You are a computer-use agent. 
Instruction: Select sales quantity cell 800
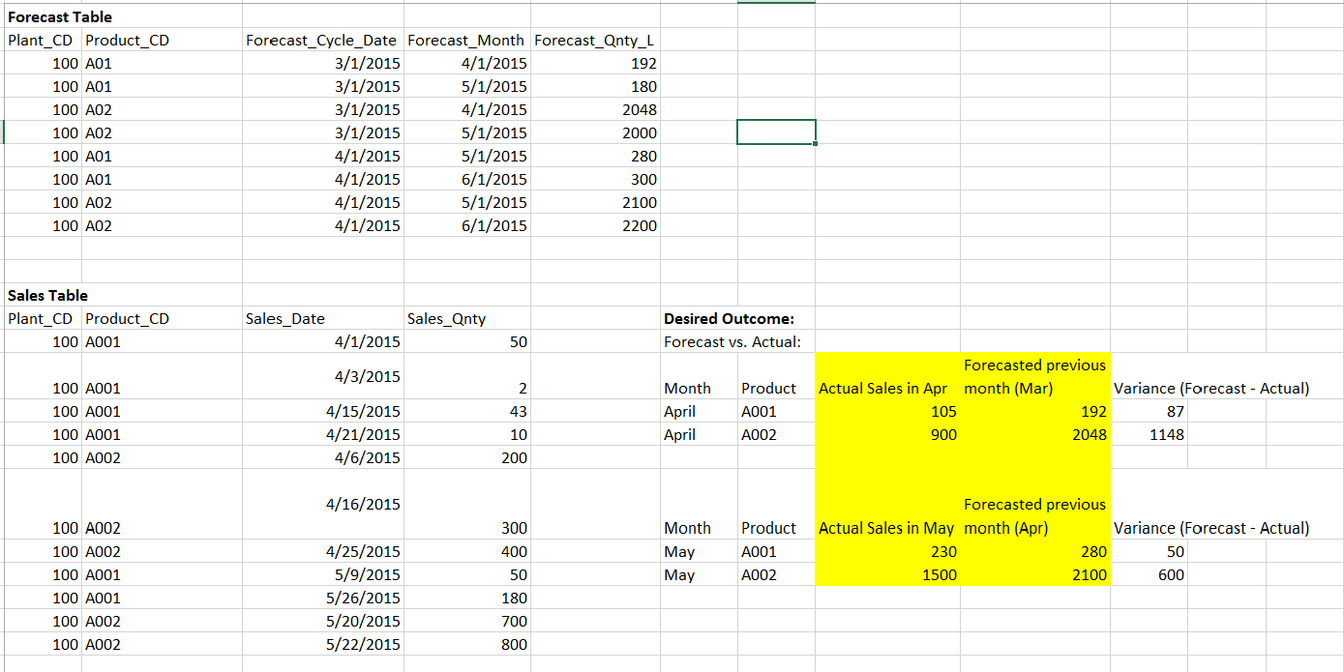point(466,644)
